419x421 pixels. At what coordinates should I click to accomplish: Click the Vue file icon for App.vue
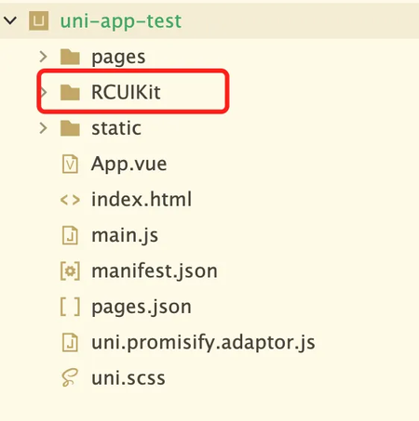[70, 164]
